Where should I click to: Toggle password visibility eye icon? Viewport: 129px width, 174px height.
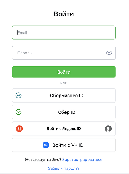[109, 53]
